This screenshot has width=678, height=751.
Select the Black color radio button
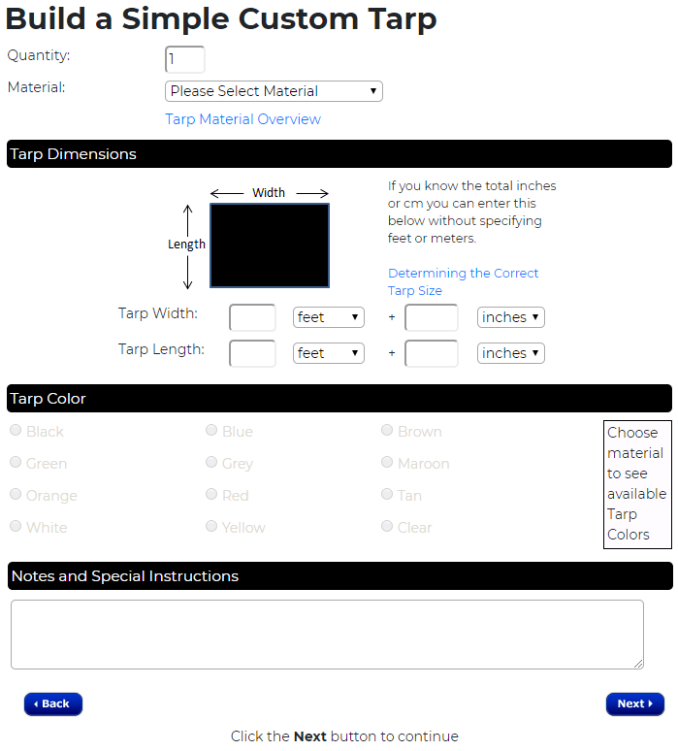click(16, 431)
